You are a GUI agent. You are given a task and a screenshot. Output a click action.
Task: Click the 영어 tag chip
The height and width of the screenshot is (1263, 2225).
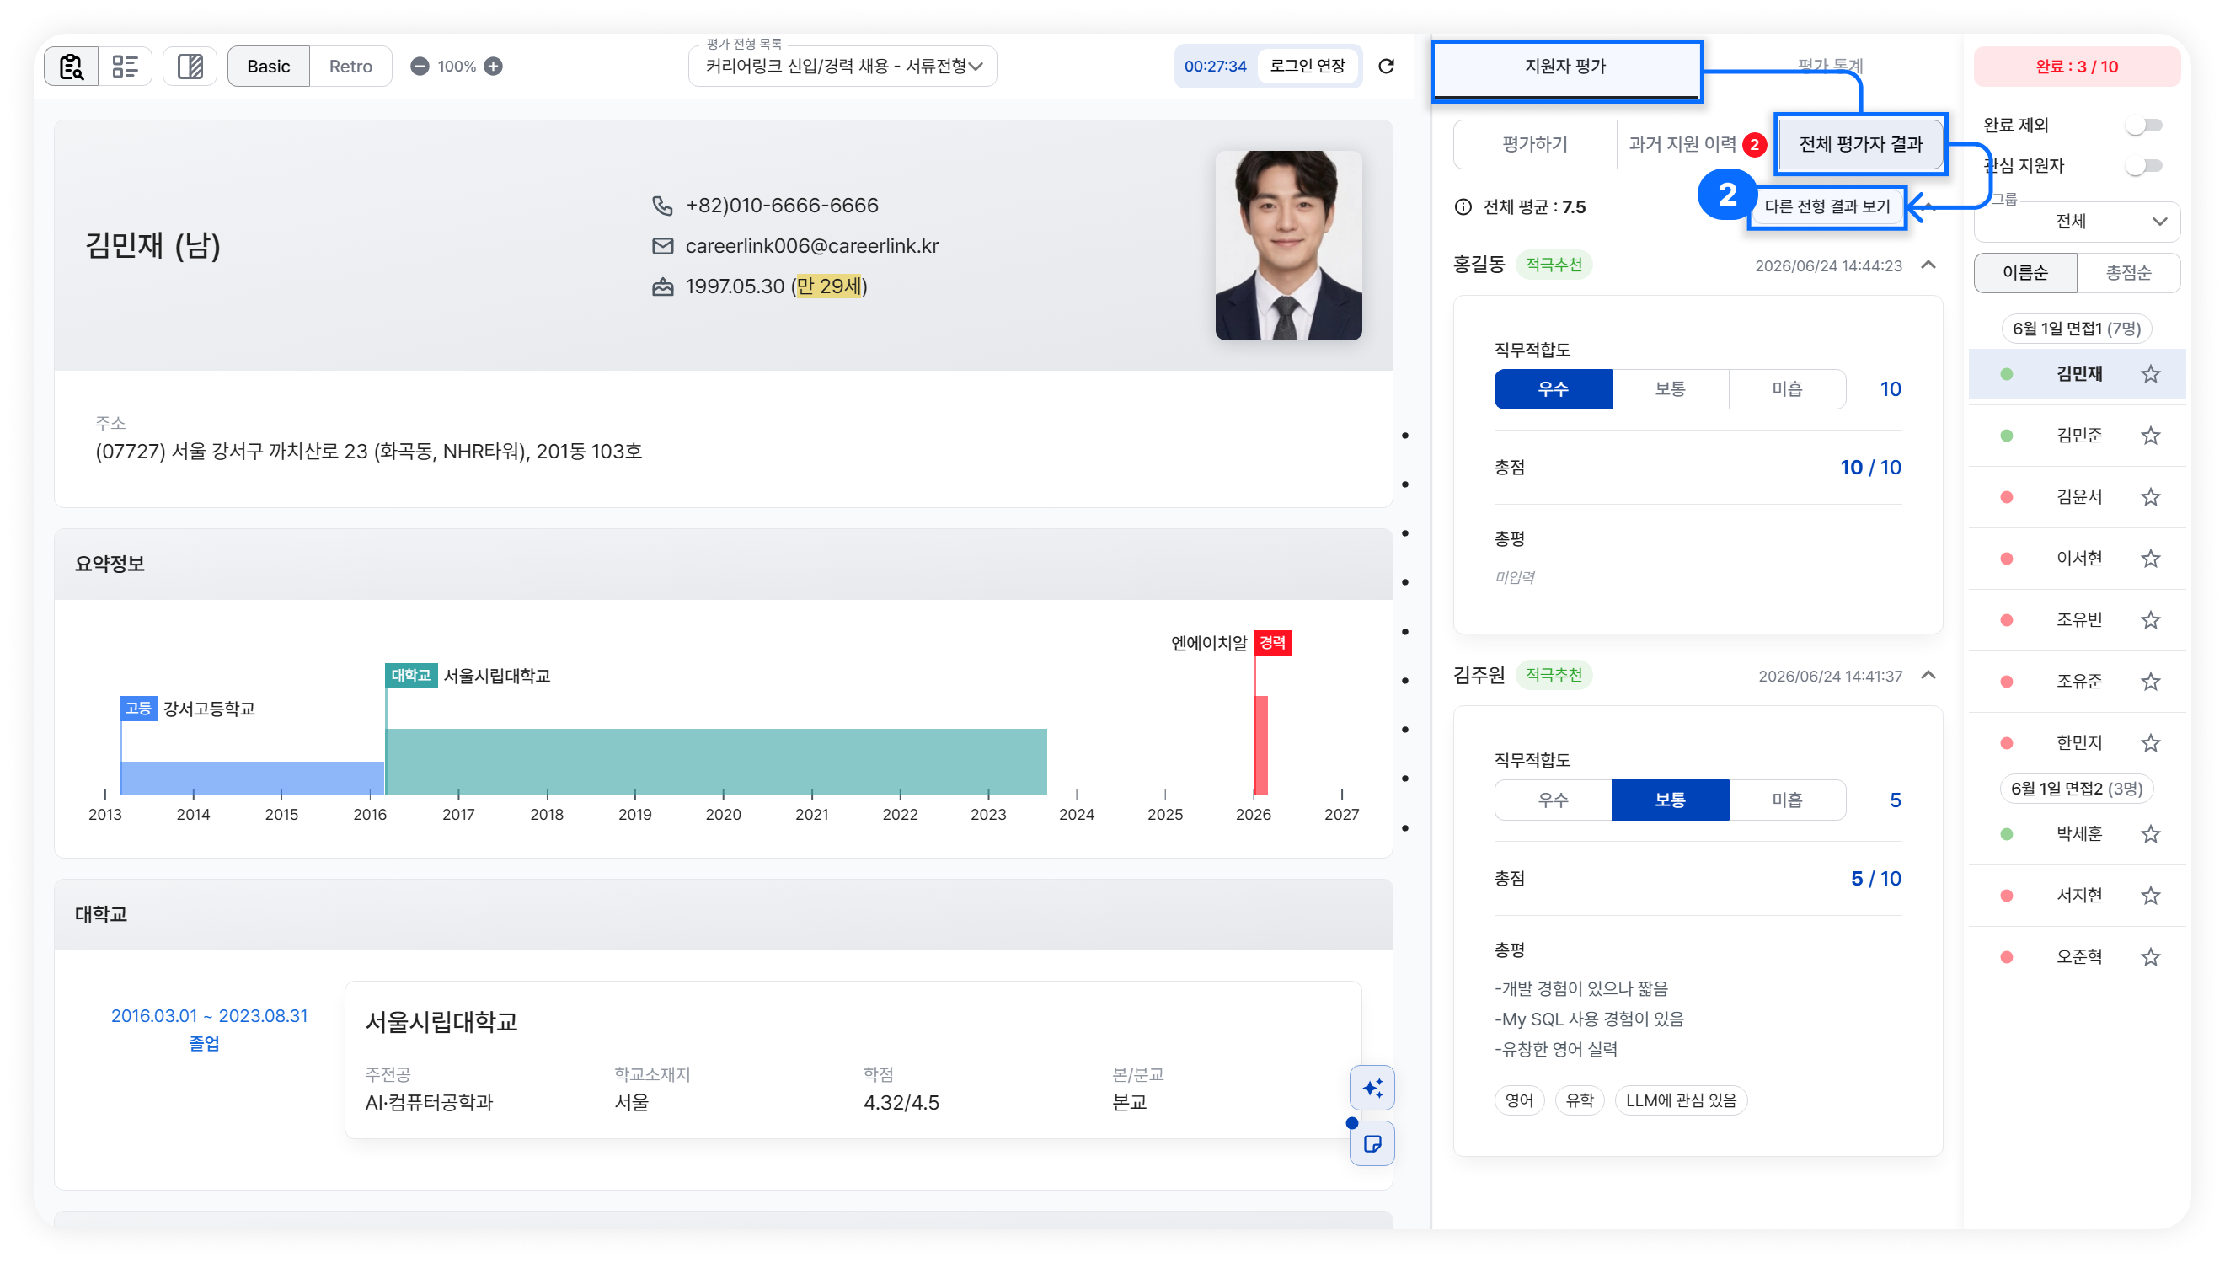tap(1518, 1100)
